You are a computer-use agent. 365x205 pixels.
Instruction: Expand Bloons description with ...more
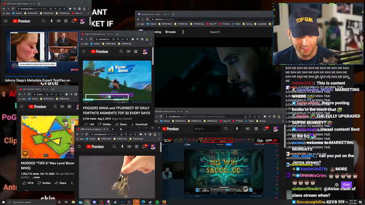[36, 177]
